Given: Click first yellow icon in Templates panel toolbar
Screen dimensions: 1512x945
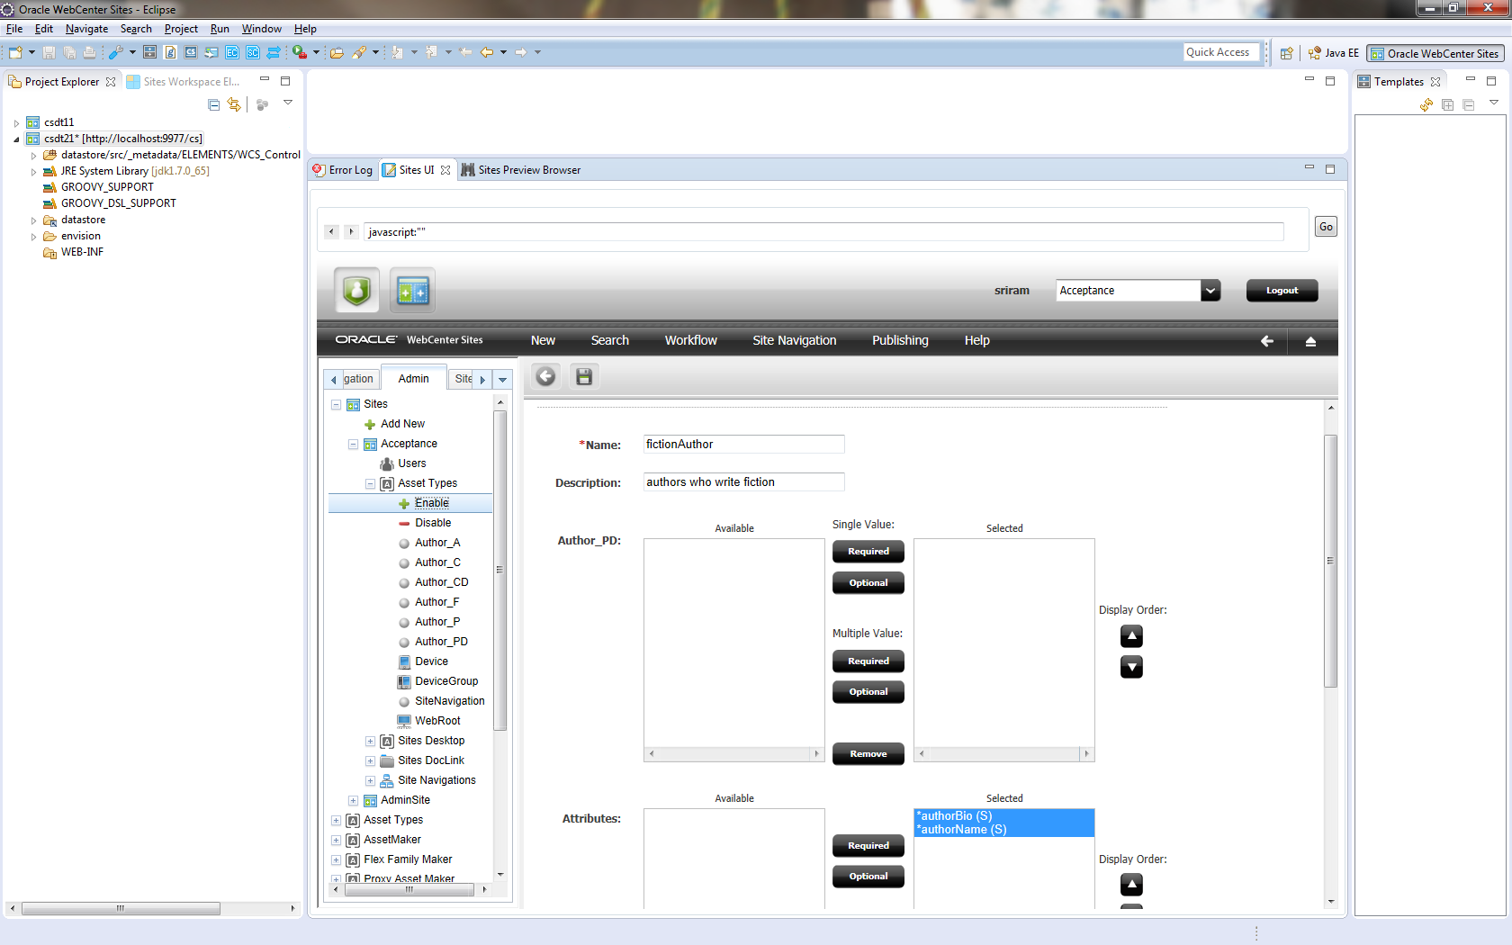Looking at the screenshot, I should click(x=1426, y=105).
